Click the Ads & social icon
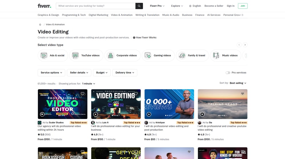The height and width of the screenshot is (159, 285). [x=44, y=55]
